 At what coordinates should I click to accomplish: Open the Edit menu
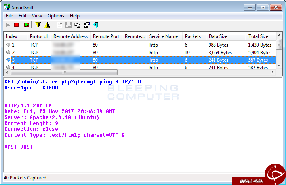pos(23,16)
